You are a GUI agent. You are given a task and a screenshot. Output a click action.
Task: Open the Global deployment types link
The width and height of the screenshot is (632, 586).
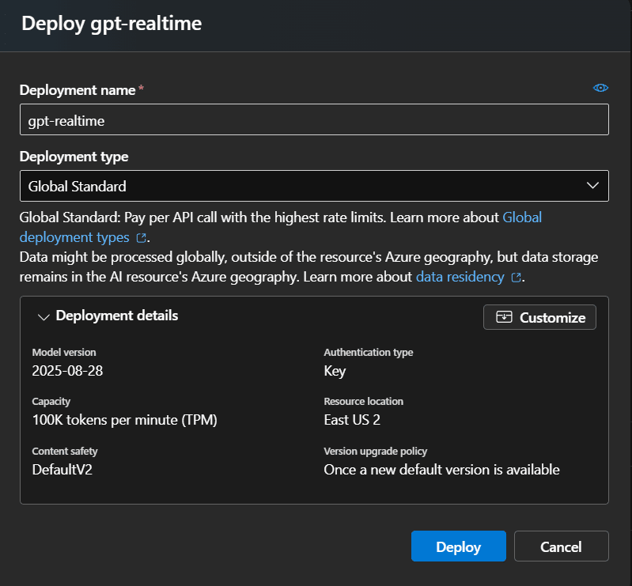point(281,227)
